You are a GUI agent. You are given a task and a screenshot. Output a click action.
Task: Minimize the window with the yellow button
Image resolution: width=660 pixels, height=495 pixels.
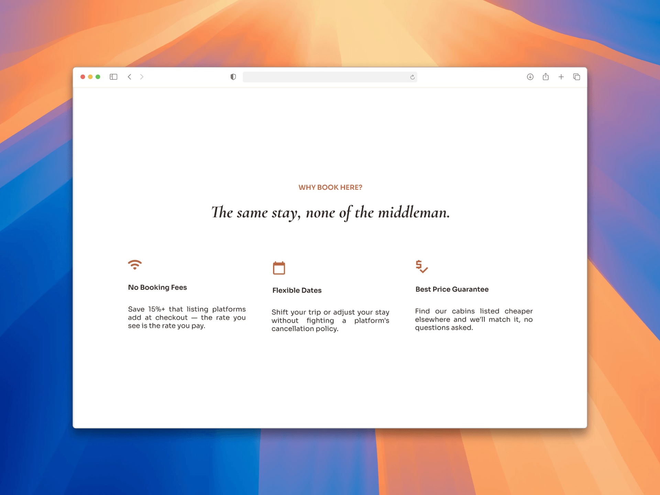coord(90,77)
